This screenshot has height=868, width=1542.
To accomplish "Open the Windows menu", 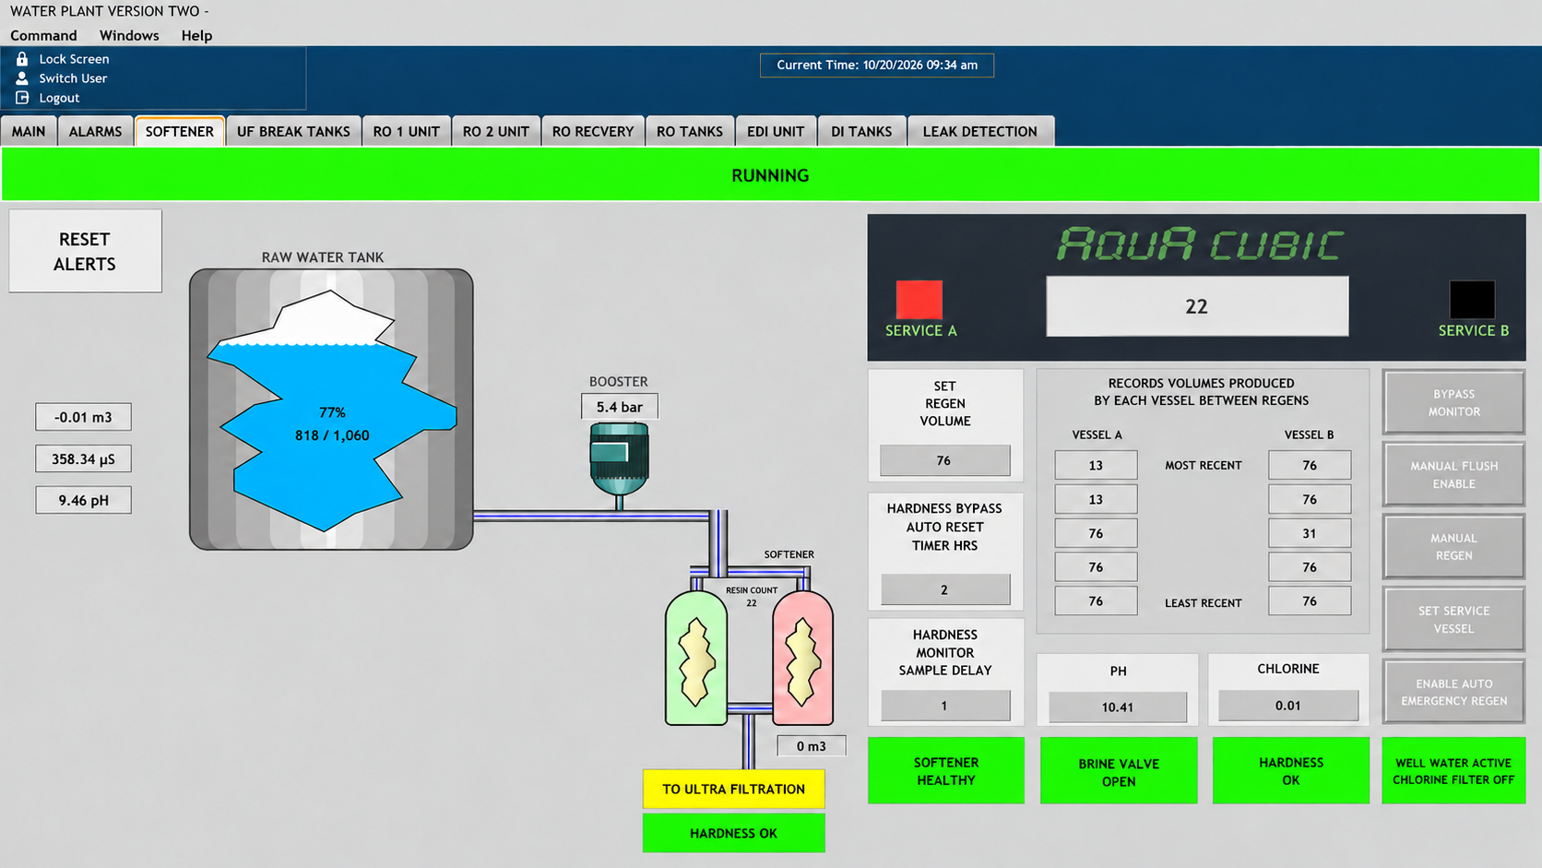I will point(129,35).
